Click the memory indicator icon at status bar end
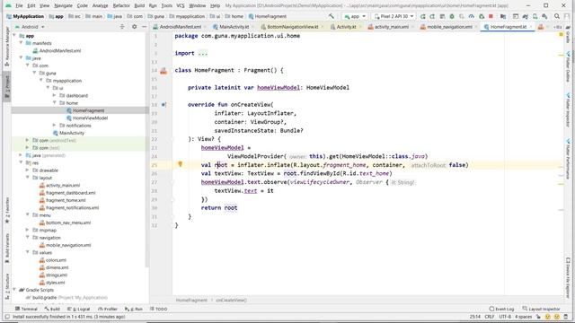 (566, 317)
